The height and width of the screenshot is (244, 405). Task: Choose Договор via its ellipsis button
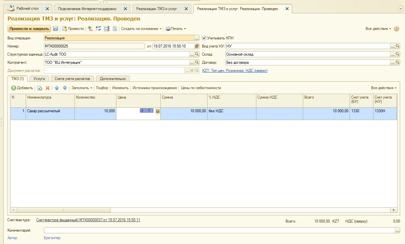tap(393, 62)
